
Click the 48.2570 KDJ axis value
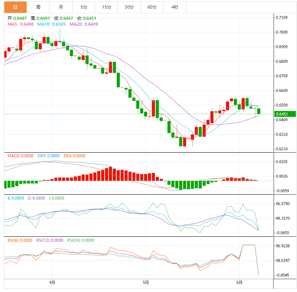pos(283,218)
